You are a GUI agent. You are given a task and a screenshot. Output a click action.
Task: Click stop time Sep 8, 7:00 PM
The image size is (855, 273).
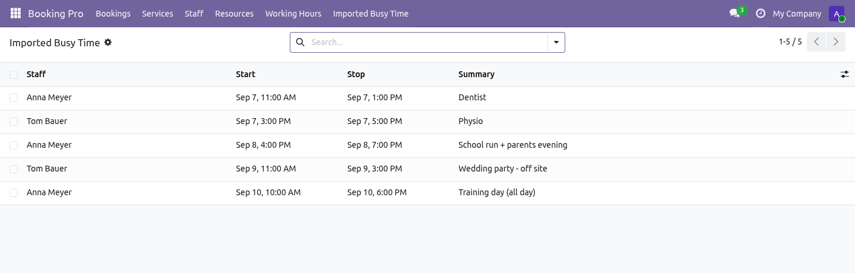point(375,145)
